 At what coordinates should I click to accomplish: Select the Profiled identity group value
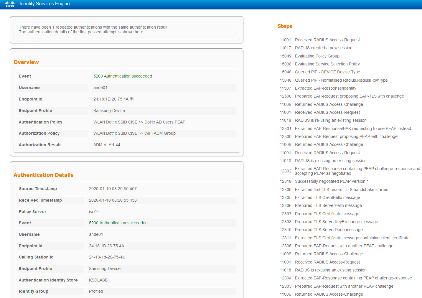coord(96,291)
